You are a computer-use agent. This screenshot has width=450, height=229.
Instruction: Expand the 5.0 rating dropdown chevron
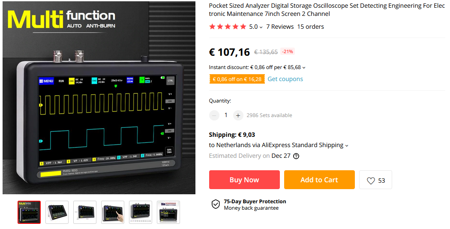[x=261, y=27]
